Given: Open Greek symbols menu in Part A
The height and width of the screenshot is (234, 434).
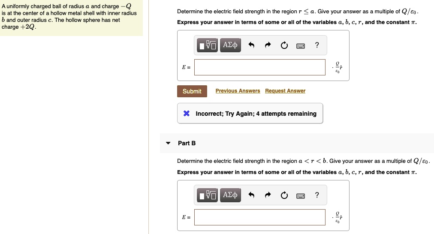Looking at the screenshot, I should pos(230,45).
